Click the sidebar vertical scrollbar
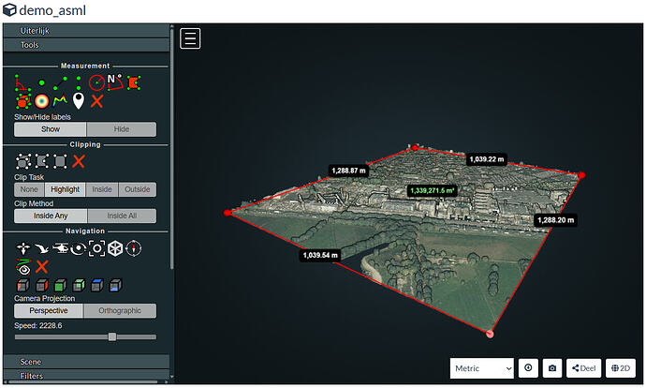 click(172, 148)
